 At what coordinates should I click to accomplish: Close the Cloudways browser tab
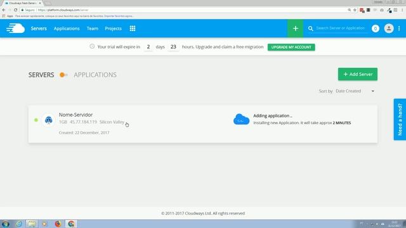click(40, 3)
